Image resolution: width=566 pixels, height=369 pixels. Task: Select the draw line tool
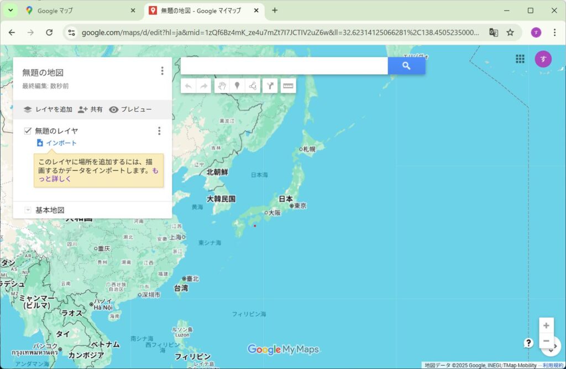coord(253,86)
